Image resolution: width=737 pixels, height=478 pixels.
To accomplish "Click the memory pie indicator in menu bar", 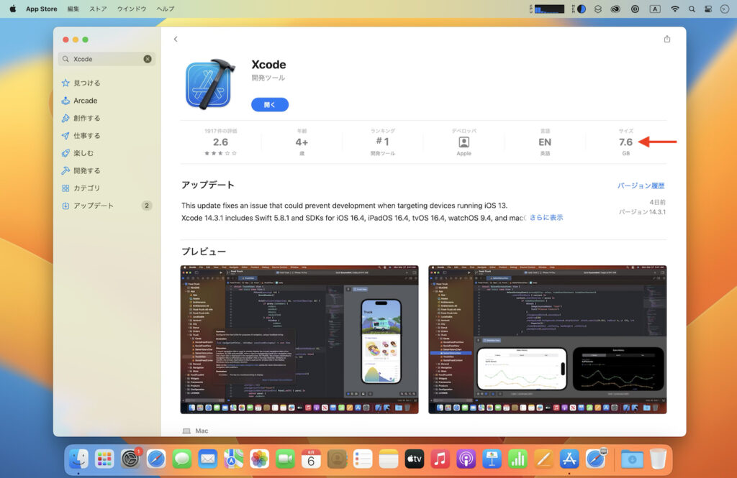I will click(x=579, y=9).
